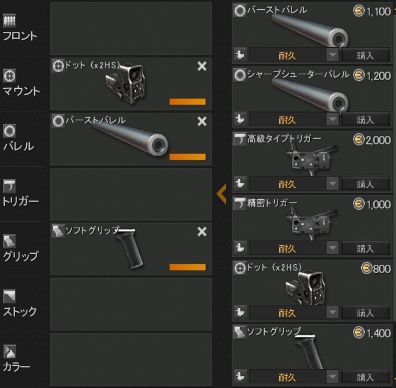Select the グリップ category icon

[9, 241]
